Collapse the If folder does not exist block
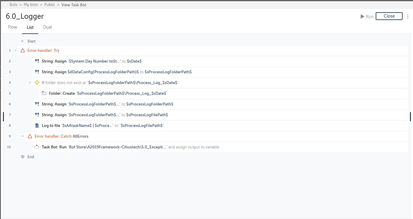This screenshot has width=413, height=219. tap(30, 83)
